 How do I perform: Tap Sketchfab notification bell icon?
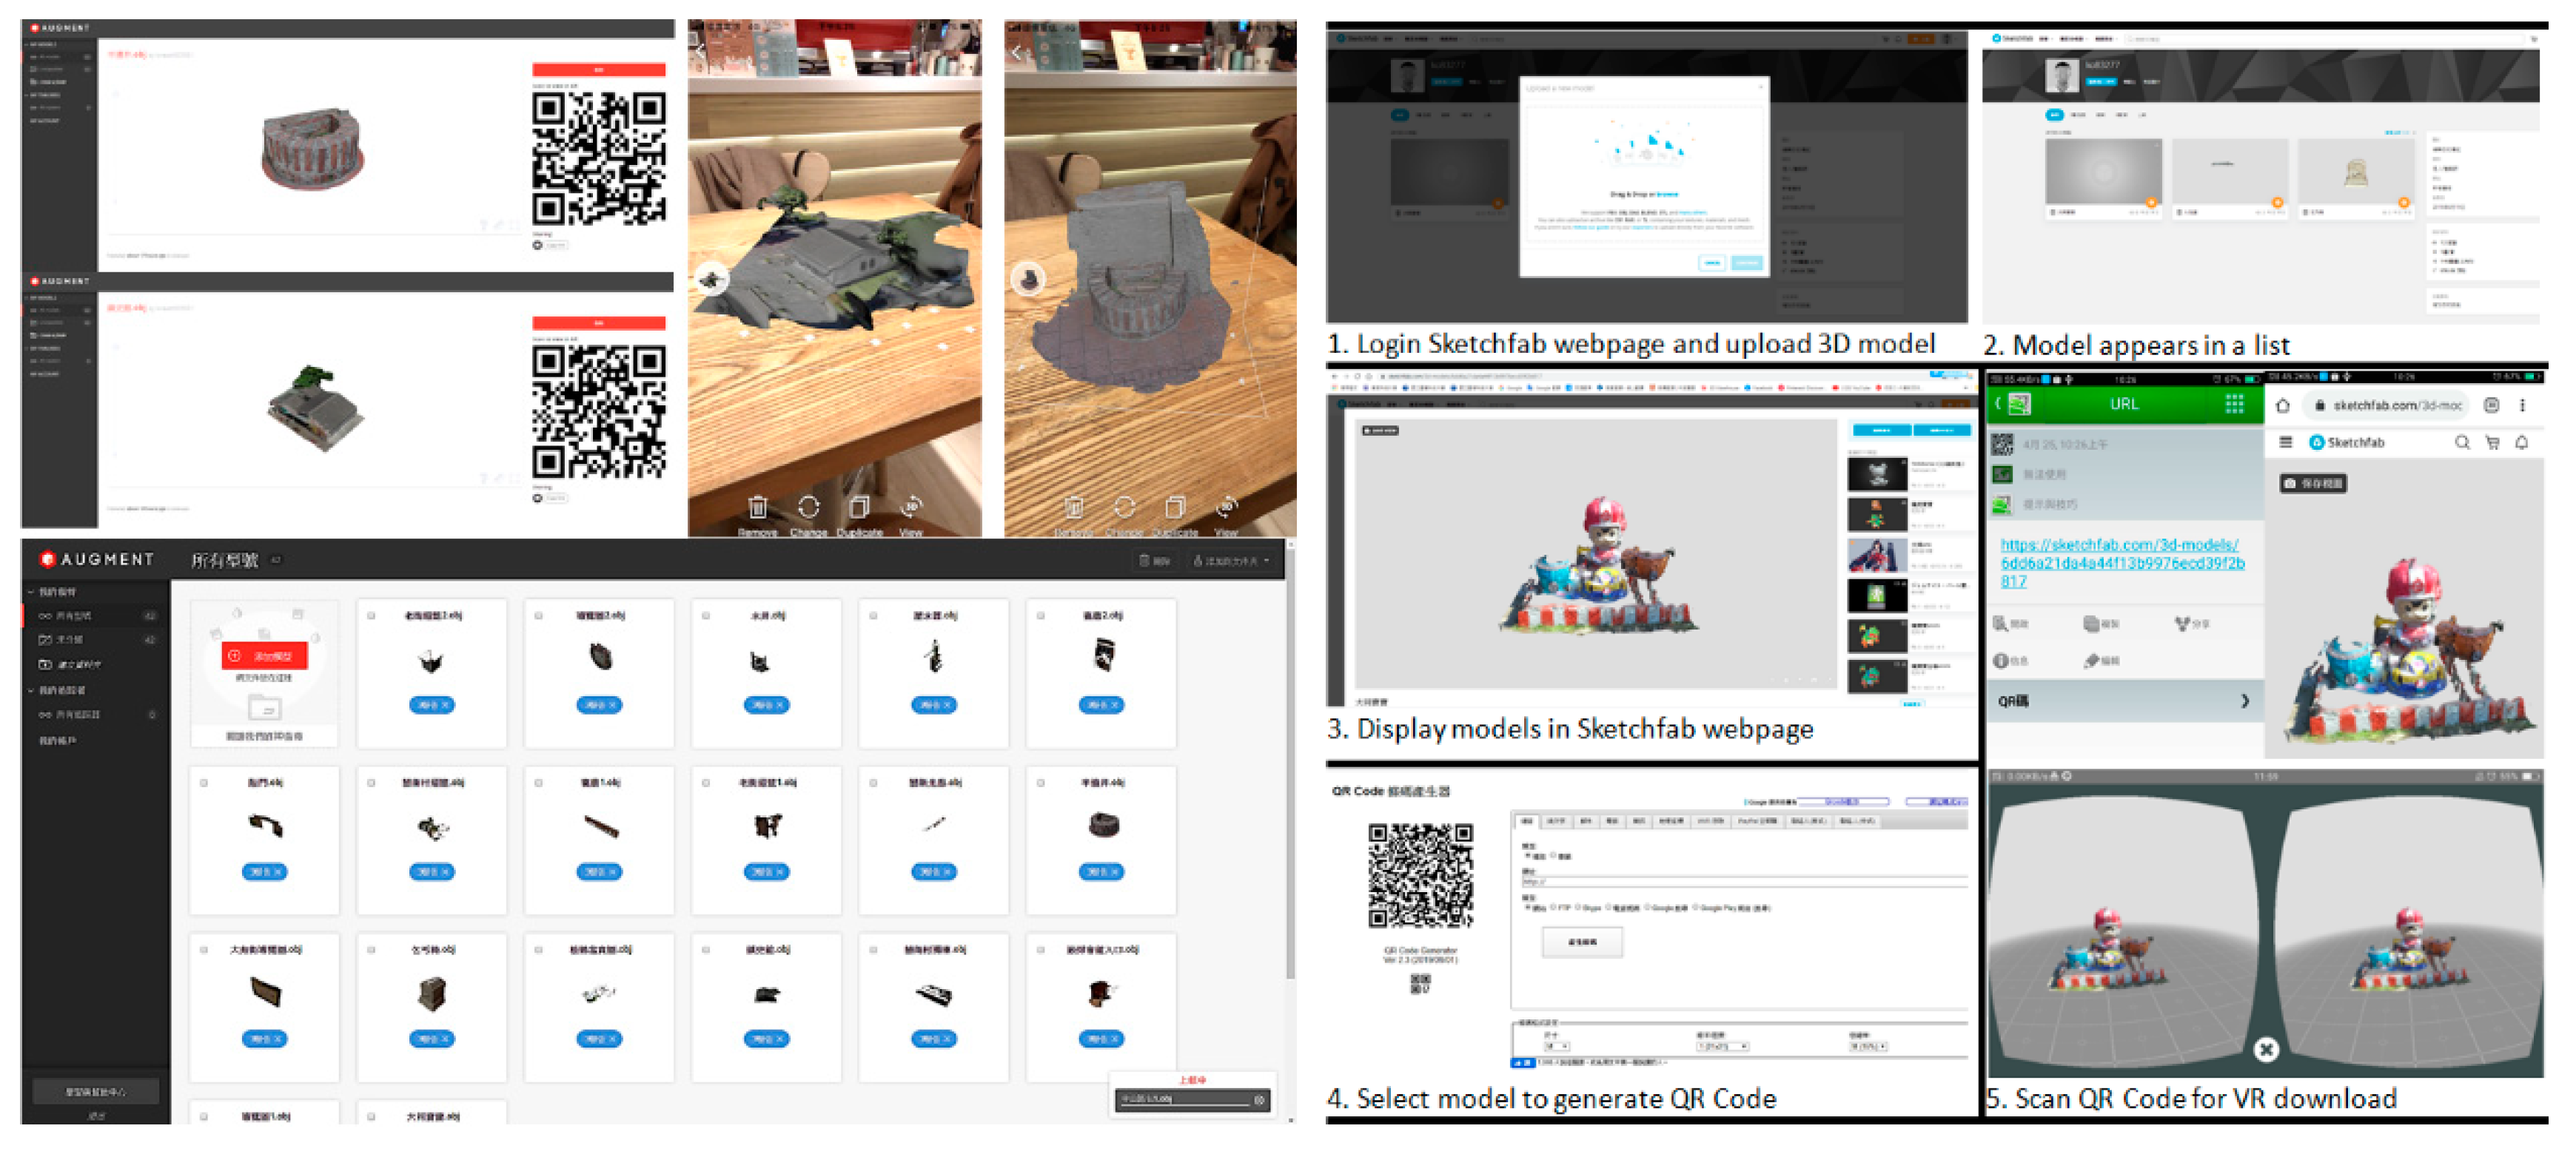pos(2522,442)
